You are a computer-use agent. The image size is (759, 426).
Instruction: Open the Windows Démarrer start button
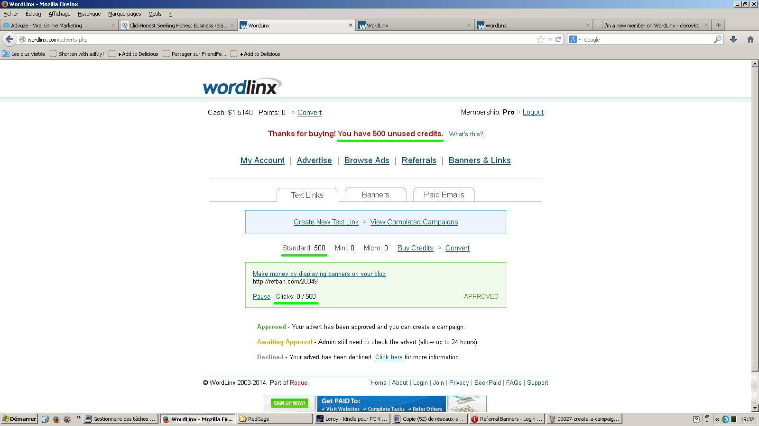pos(19,419)
